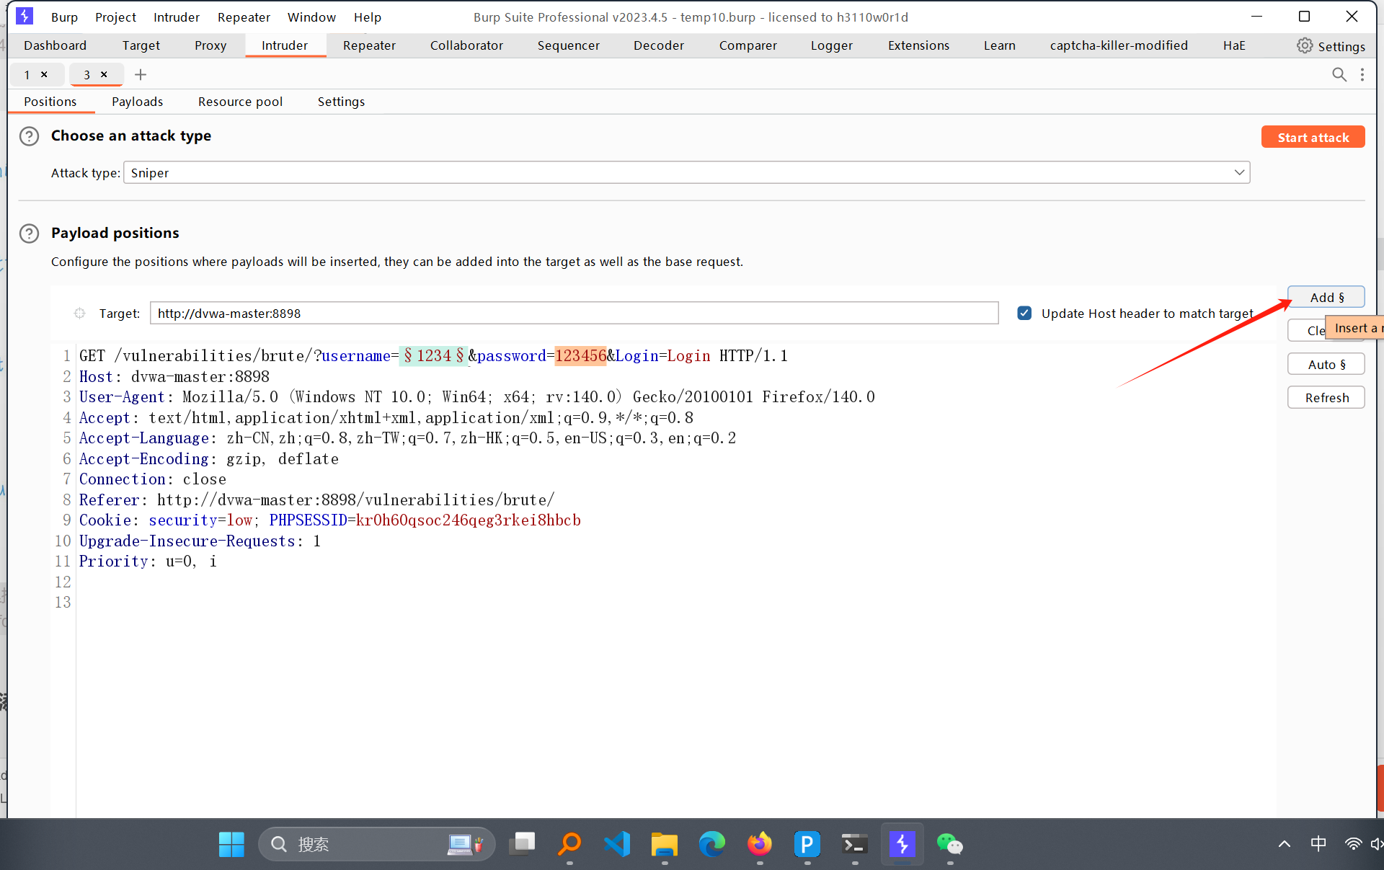1384x870 pixels.
Task: Open the Window menu
Action: point(311,17)
